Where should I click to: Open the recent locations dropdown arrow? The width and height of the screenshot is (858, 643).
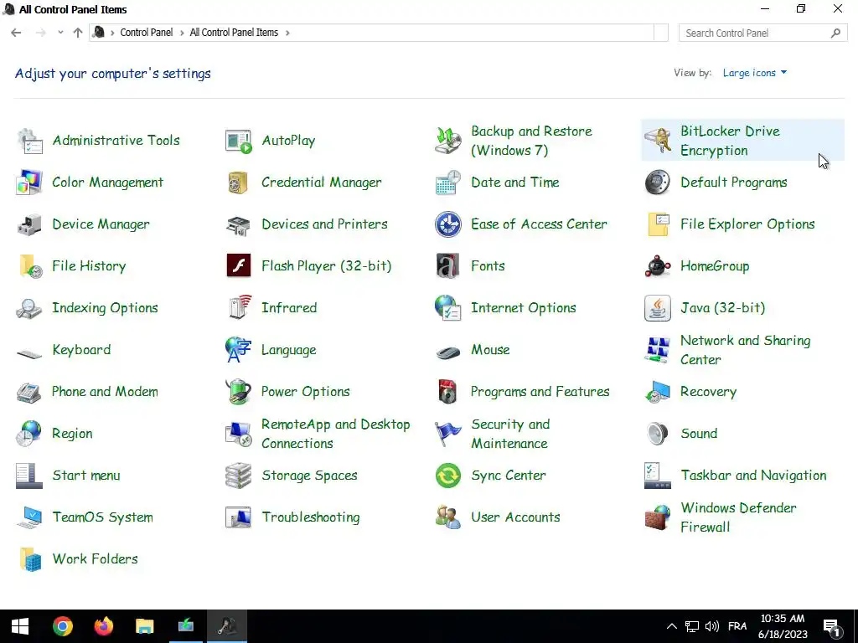60,33
